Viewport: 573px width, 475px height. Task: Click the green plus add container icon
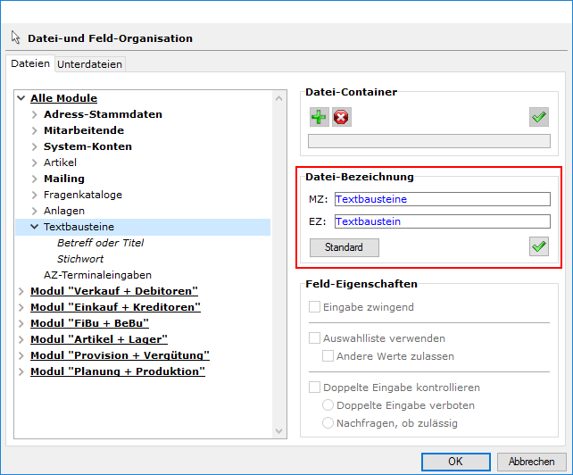click(x=319, y=117)
